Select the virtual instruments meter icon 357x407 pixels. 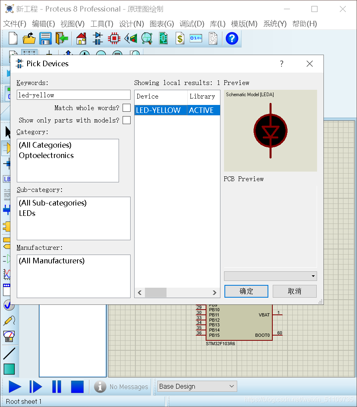[9, 336]
